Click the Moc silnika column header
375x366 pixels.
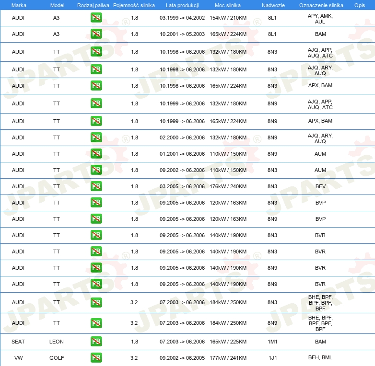[x=228, y=5]
